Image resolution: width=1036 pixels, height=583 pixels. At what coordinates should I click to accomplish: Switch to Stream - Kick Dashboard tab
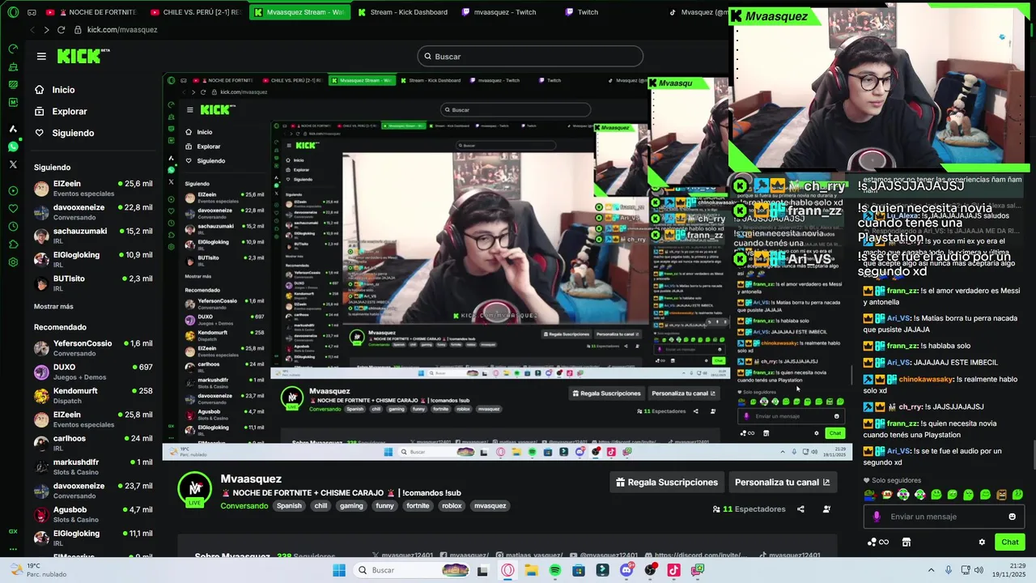(401, 12)
